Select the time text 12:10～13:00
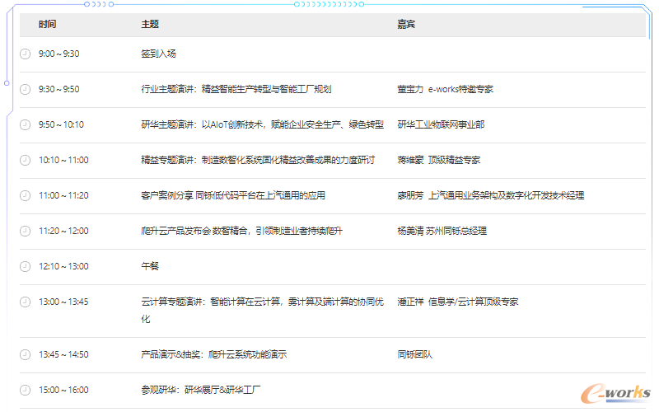 coord(63,266)
